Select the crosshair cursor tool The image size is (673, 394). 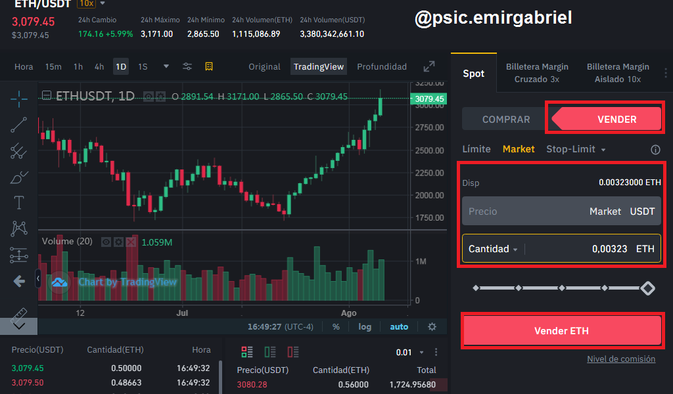click(19, 99)
